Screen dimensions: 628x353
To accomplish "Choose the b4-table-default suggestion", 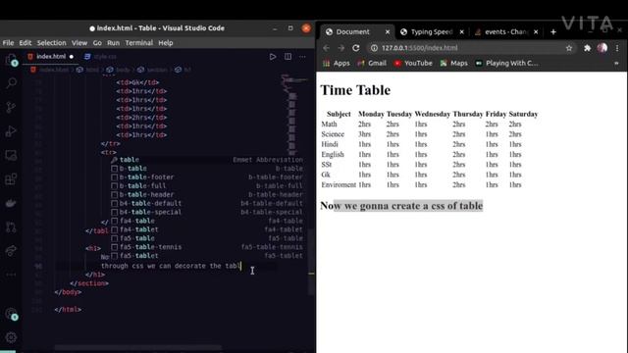I will point(207,204).
